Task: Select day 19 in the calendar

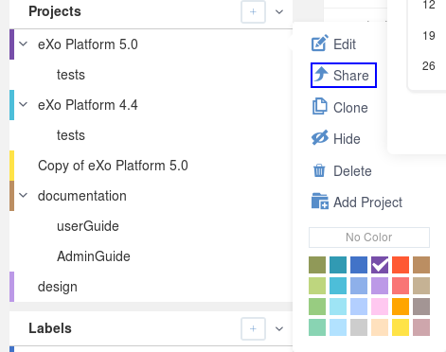Action: click(429, 36)
